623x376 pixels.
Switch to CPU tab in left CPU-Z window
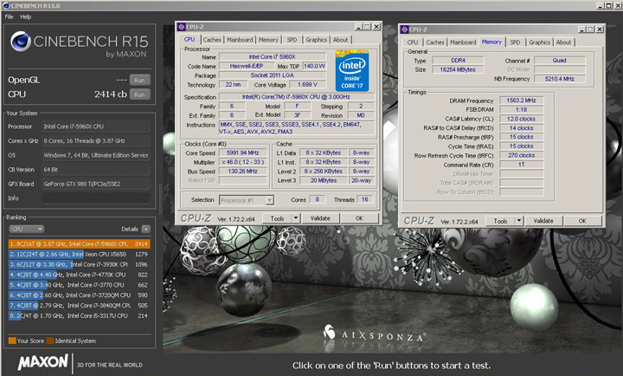pos(189,39)
